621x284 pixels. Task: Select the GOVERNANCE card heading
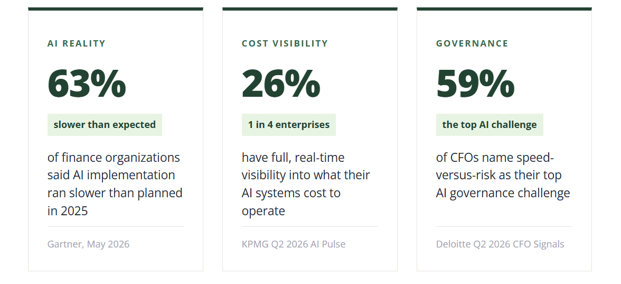coord(472,43)
